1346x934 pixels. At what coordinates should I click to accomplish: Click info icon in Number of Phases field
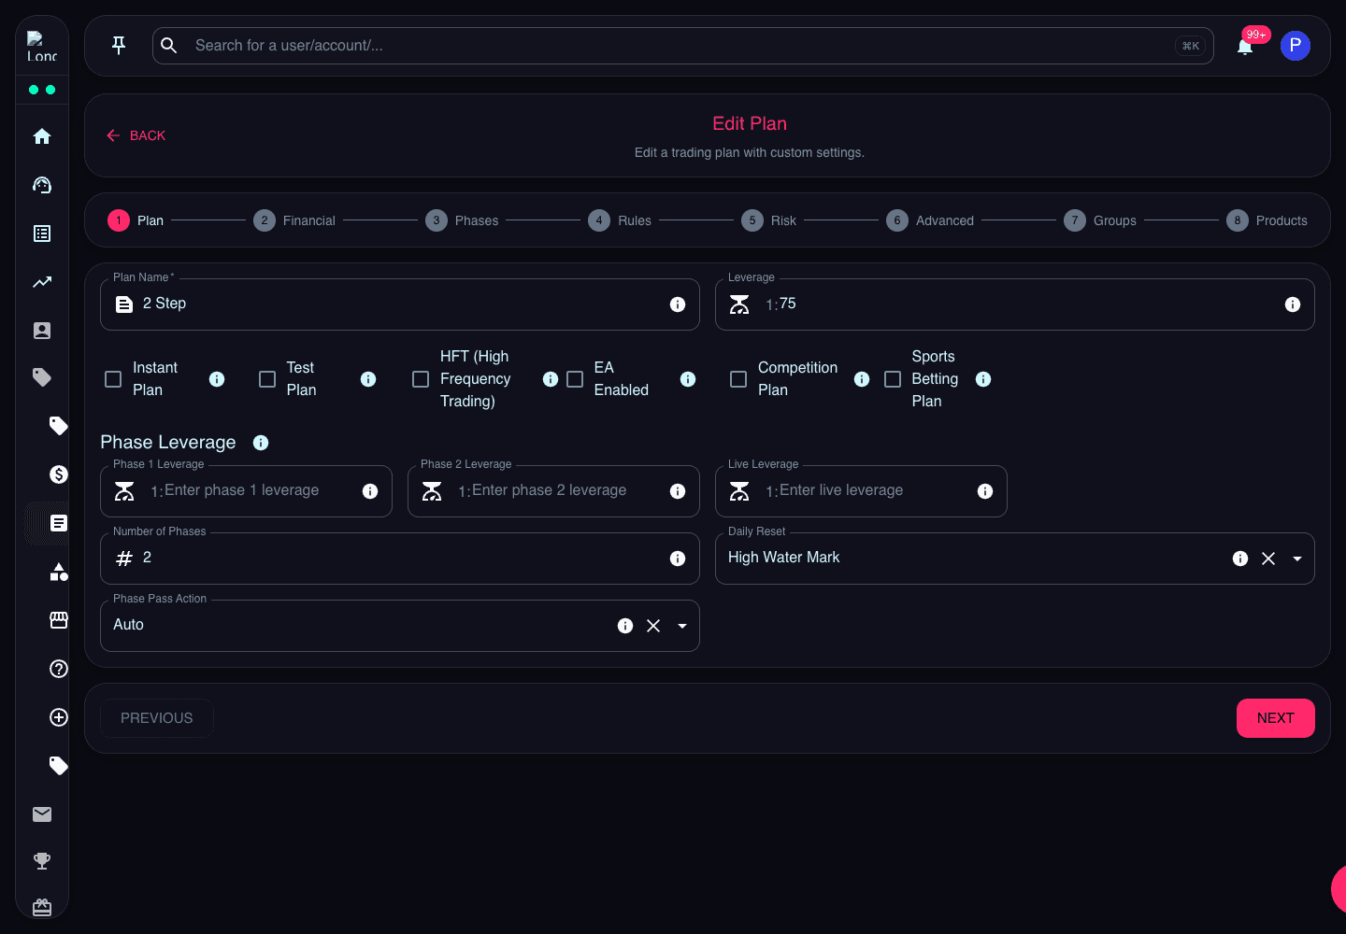tap(678, 559)
